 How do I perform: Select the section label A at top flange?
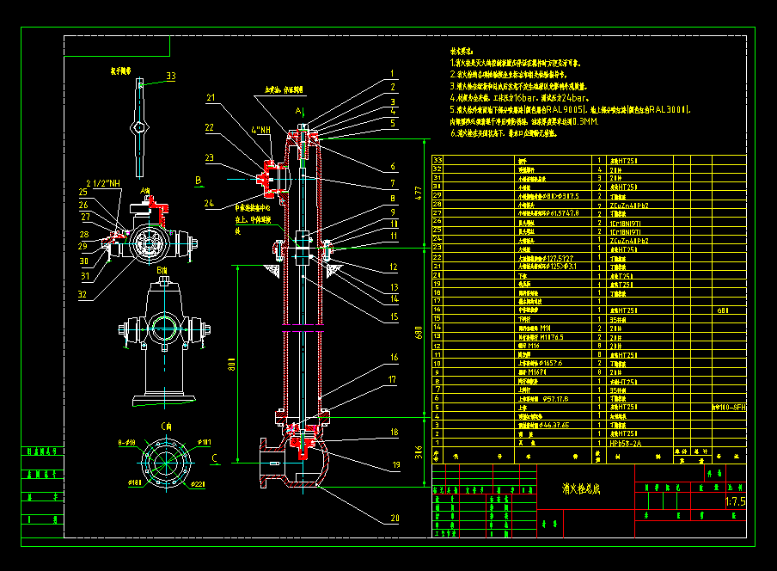299,111
